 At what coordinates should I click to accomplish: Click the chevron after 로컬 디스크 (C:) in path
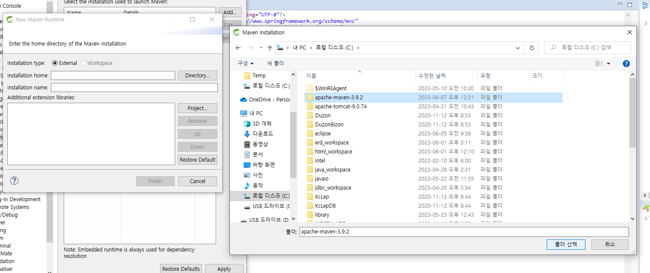pos(358,48)
